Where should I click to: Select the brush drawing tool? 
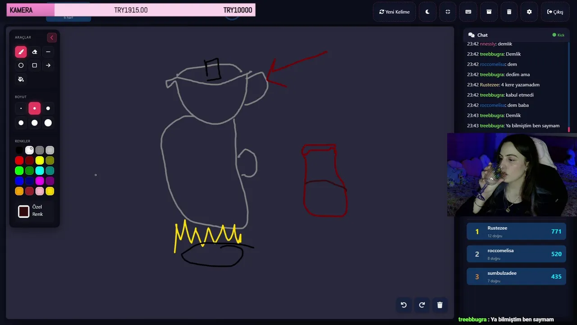(21, 51)
